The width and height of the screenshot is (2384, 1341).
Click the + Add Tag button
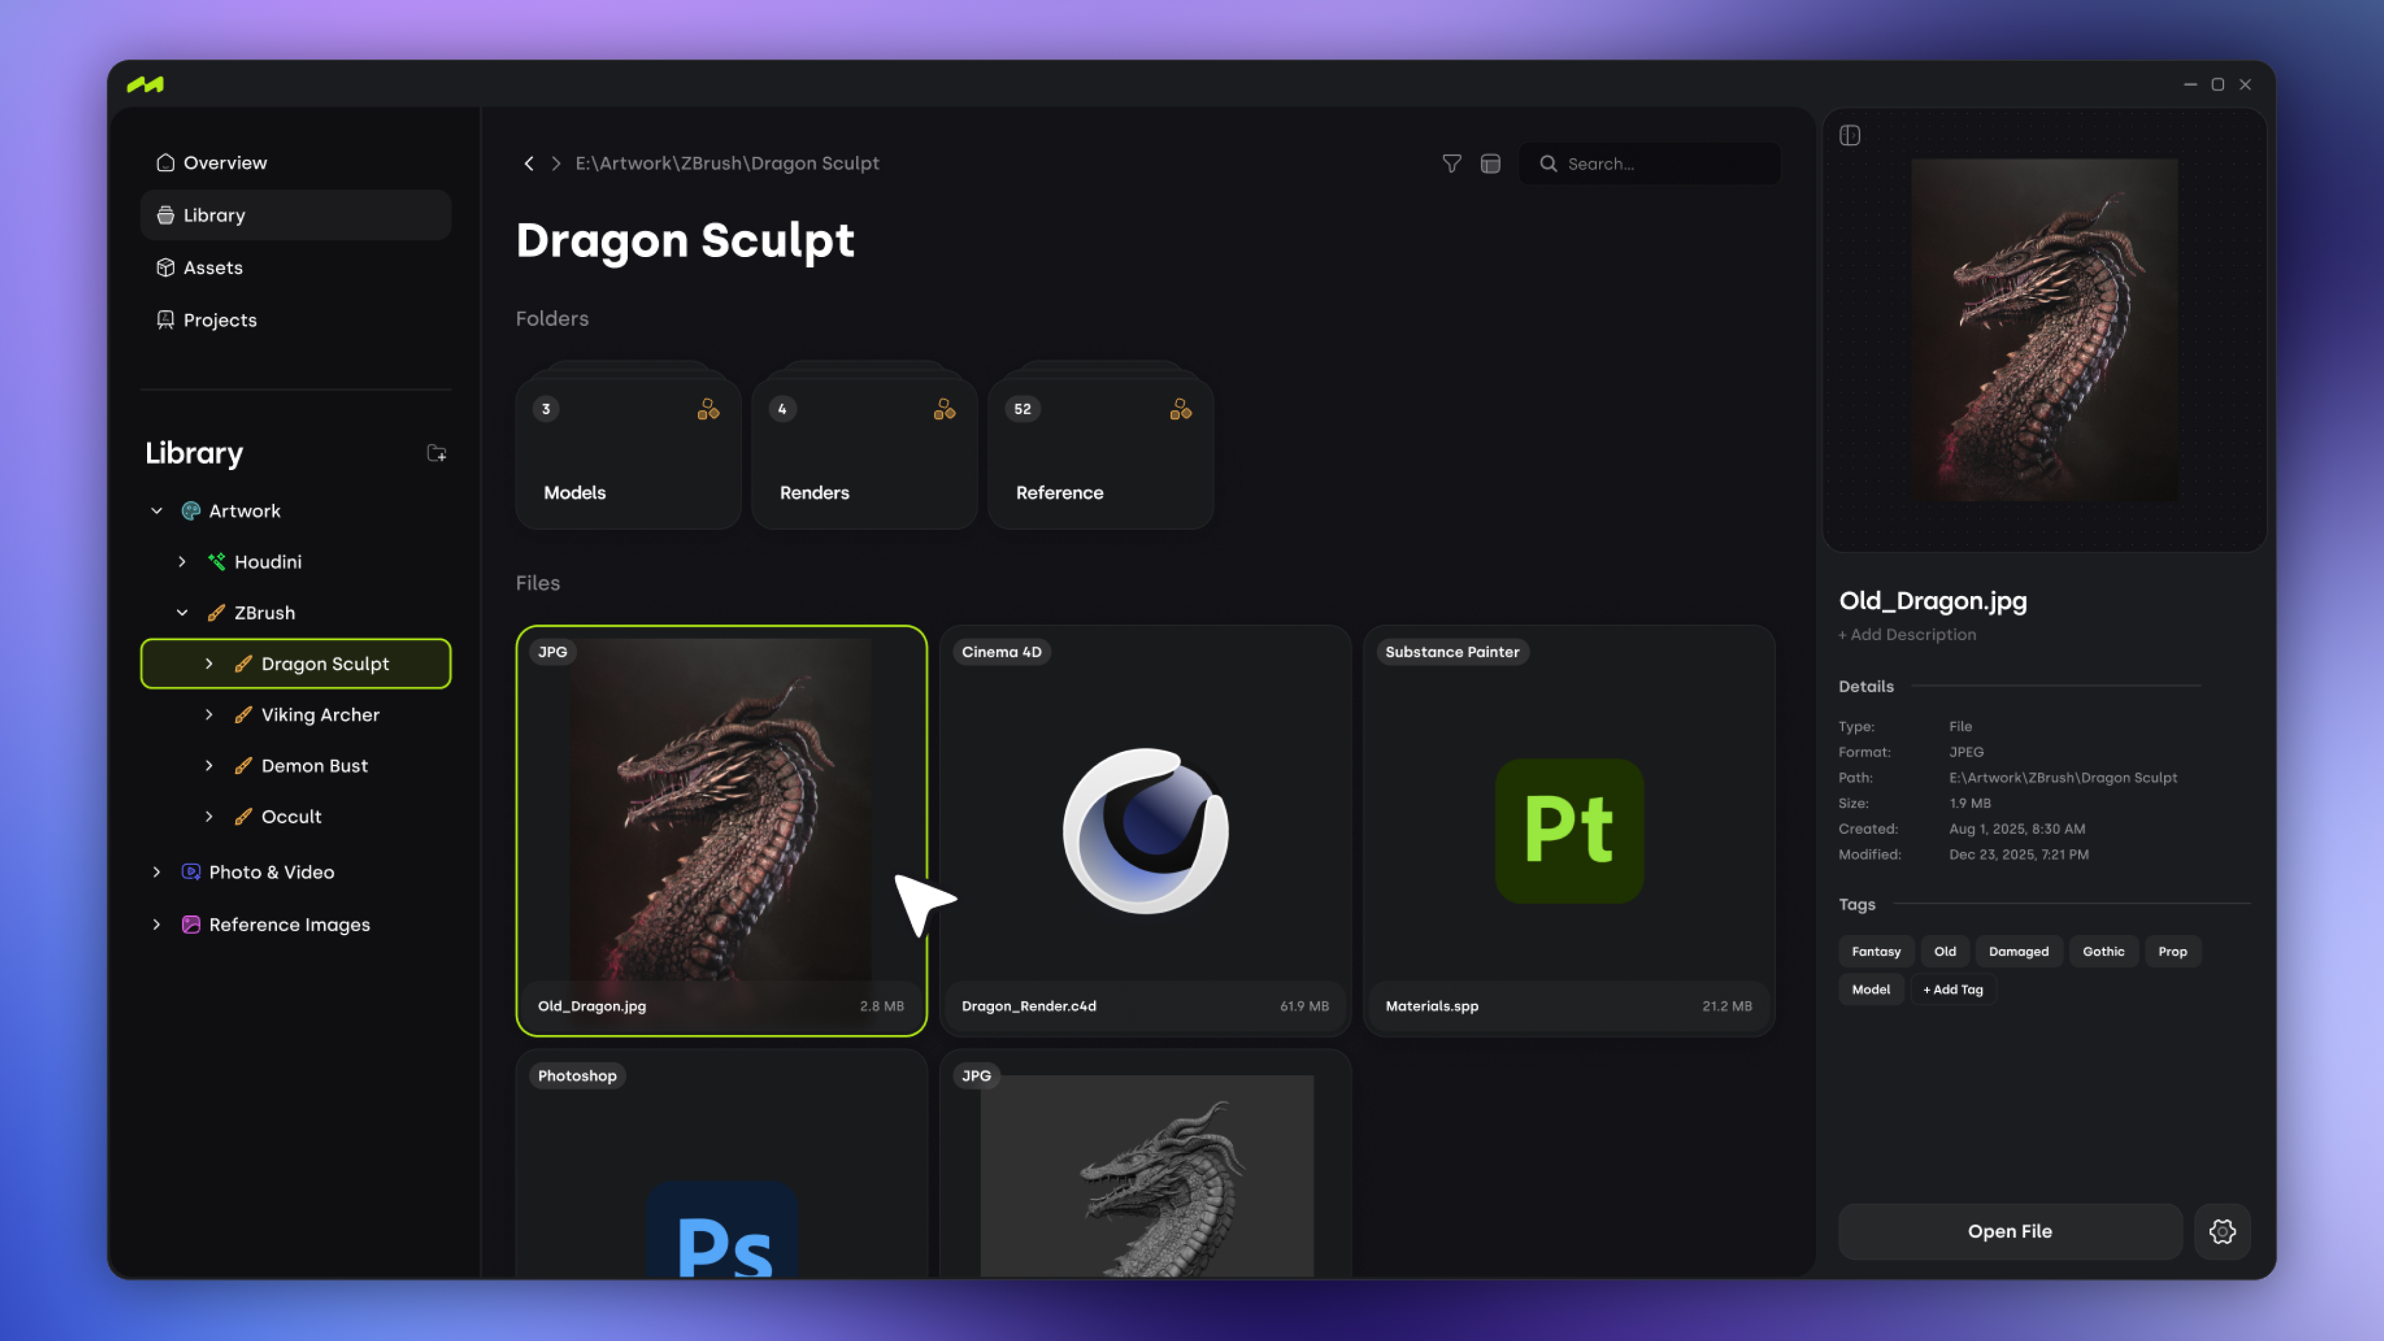pyautogui.click(x=1953, y=990)
